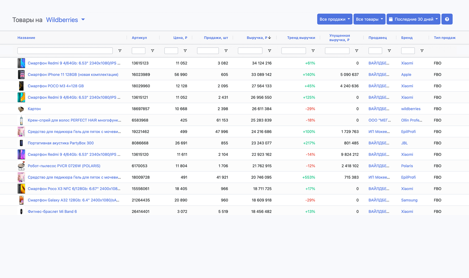
Task: Open the Wildberries marketplace dropdown
Action: (65, 20)
